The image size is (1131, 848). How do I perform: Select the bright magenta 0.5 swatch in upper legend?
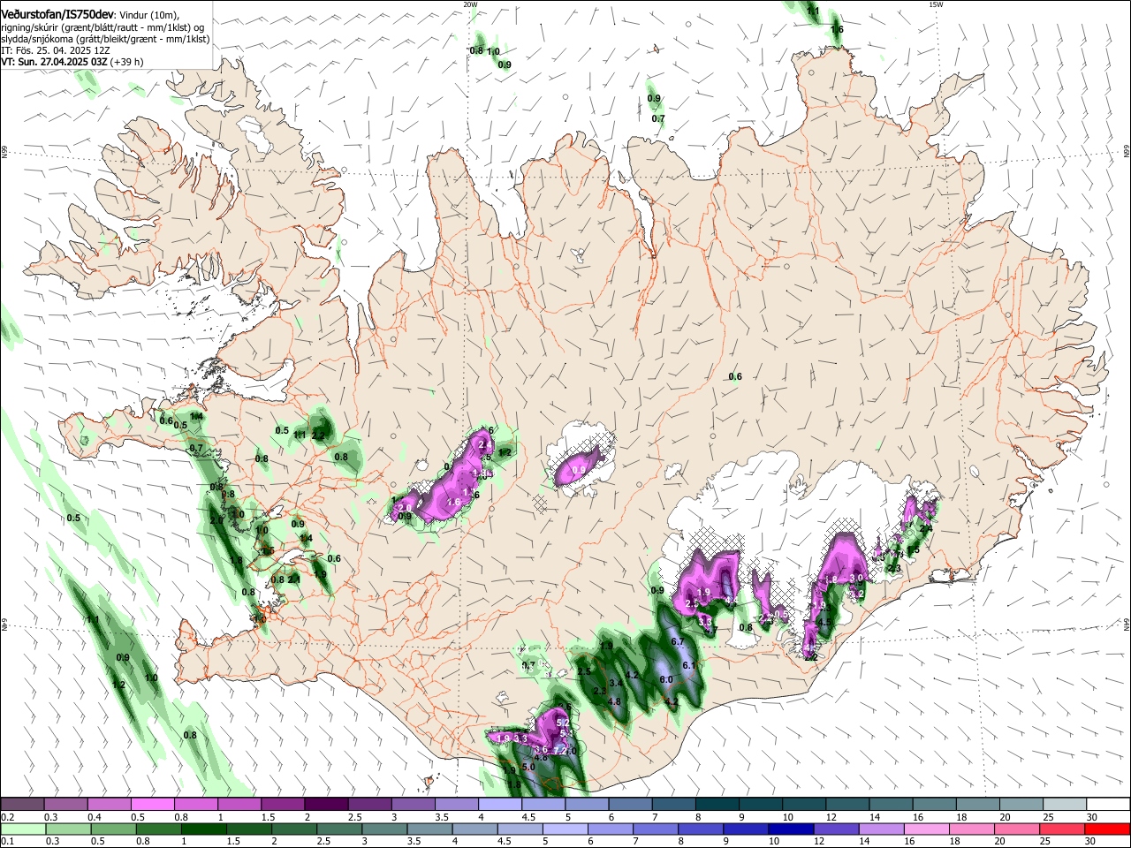[x=152, y=805]
